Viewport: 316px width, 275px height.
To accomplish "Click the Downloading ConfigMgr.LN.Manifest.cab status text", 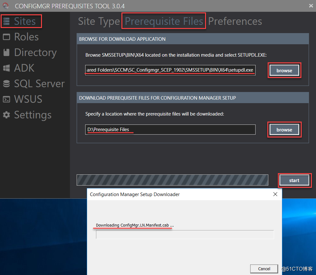I will click(134, 225).
